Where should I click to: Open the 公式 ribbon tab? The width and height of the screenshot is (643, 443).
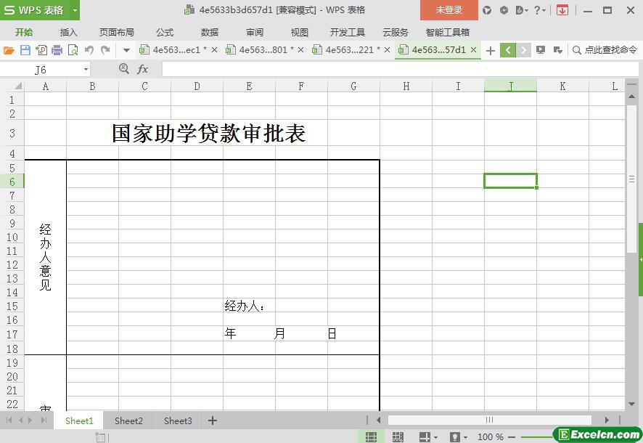165,33
